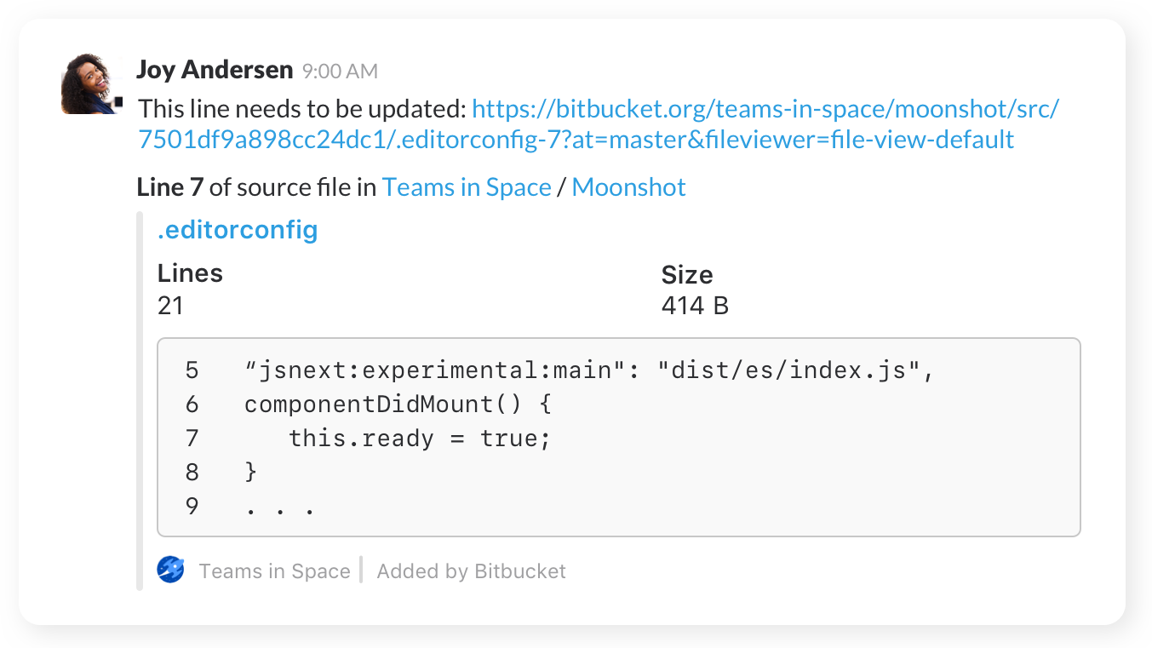
Task: Select the componentDidMount line in snippet
Action: pyautogui.click(x=397, y=404)
